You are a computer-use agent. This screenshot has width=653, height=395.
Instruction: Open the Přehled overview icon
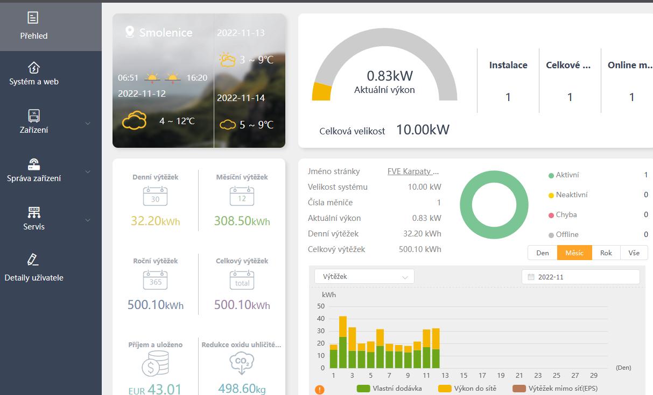tap(33, 18)
